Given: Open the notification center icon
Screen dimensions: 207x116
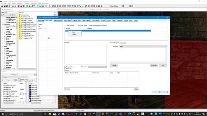Looking at the screenshot, I should tap(203, 114).
